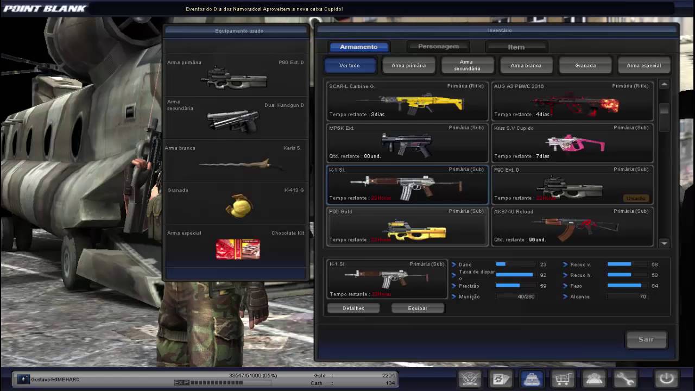This screenshot has height=391, width=695.
Task: Switch to the Item tab
Action: pos(516,47)
